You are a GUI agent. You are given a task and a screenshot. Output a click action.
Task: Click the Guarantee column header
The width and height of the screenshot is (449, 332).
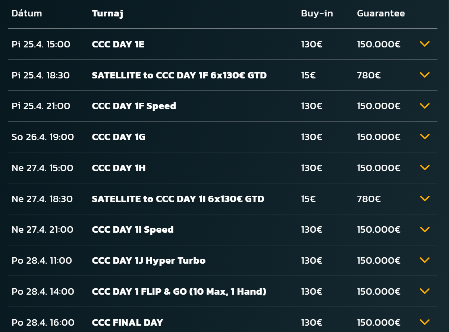pos(381,13)
